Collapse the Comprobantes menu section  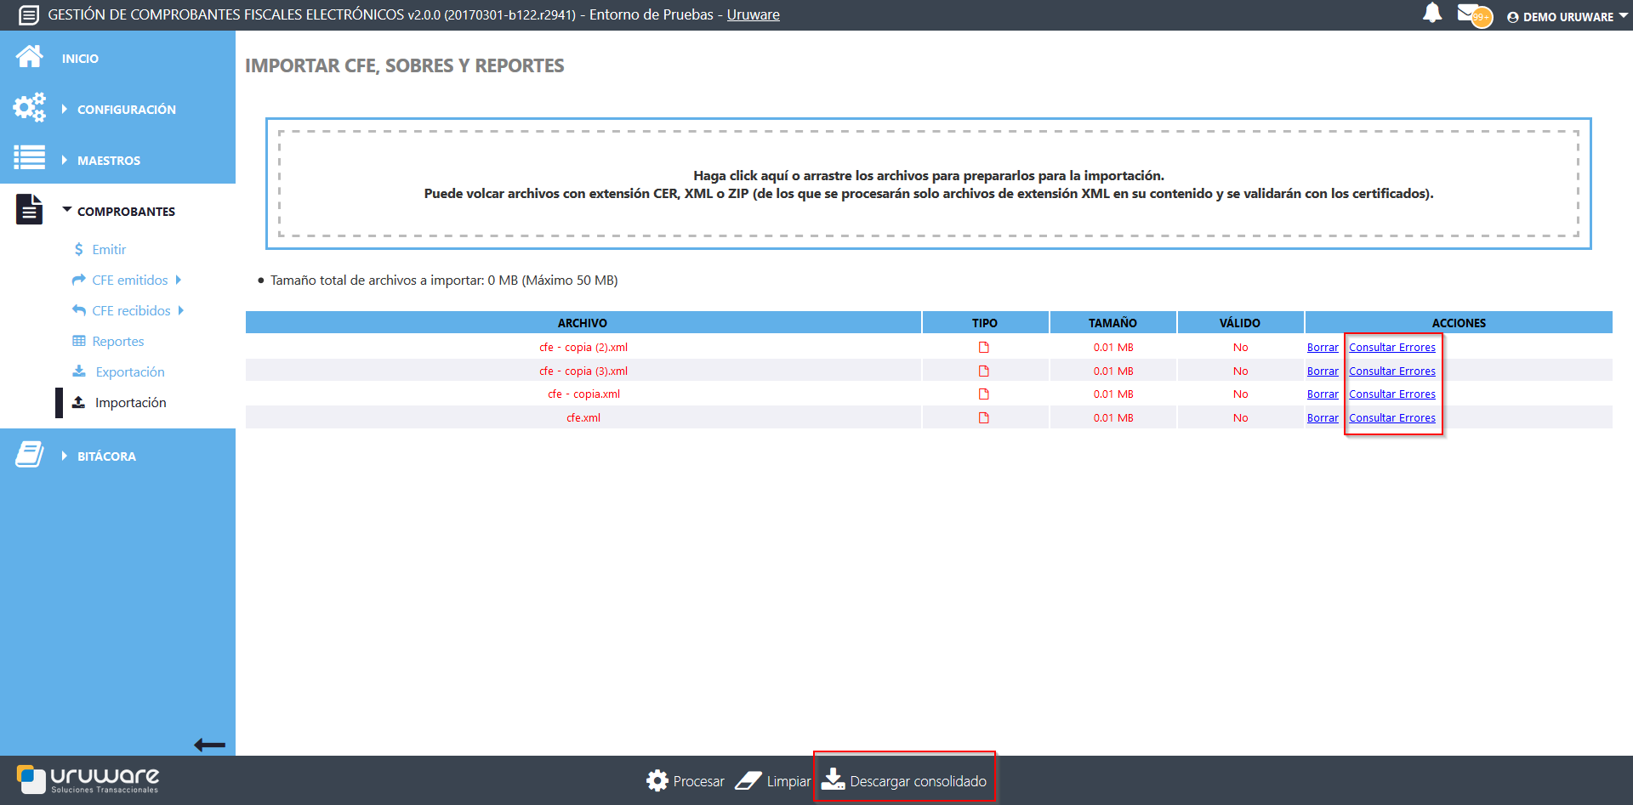coord(125,211)
